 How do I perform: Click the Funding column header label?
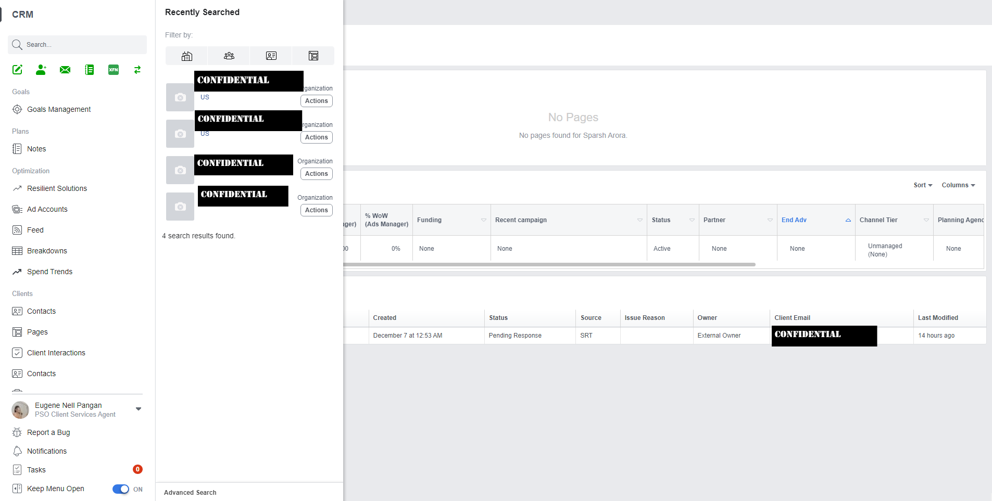429,220
